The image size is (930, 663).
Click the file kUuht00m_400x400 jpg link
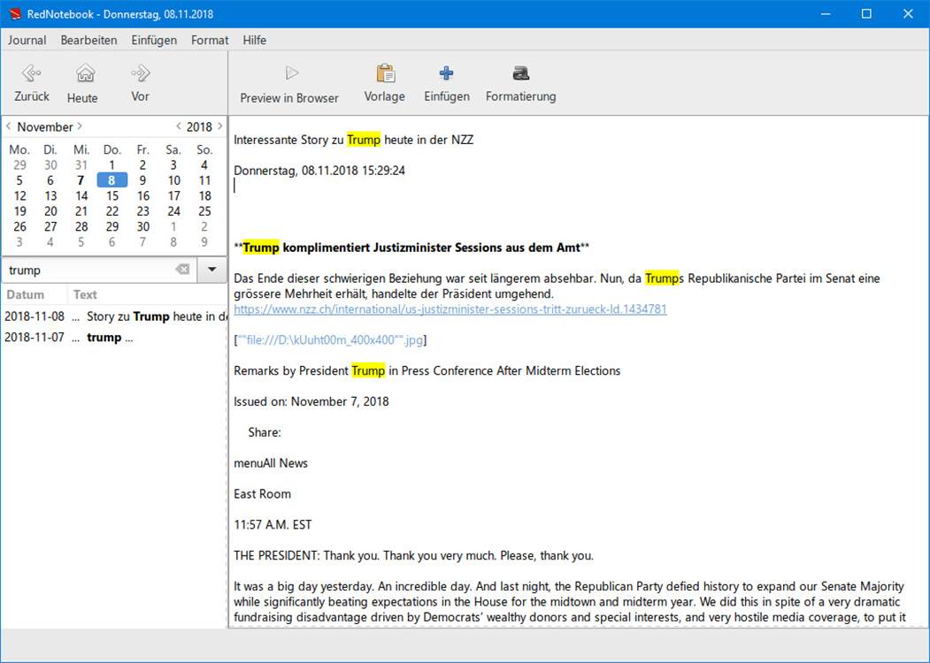(x=330, y=339)
